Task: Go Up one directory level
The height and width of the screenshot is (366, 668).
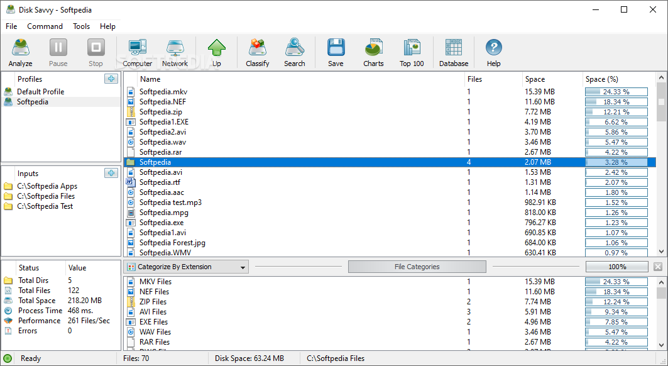Action: [216, 52]
